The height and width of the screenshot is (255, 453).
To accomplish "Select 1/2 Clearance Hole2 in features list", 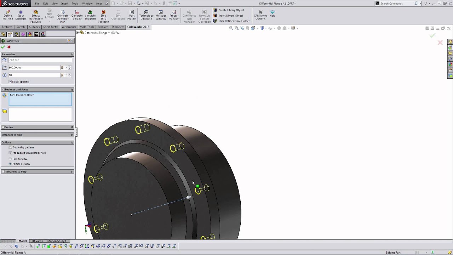I will tap(22, 95).
